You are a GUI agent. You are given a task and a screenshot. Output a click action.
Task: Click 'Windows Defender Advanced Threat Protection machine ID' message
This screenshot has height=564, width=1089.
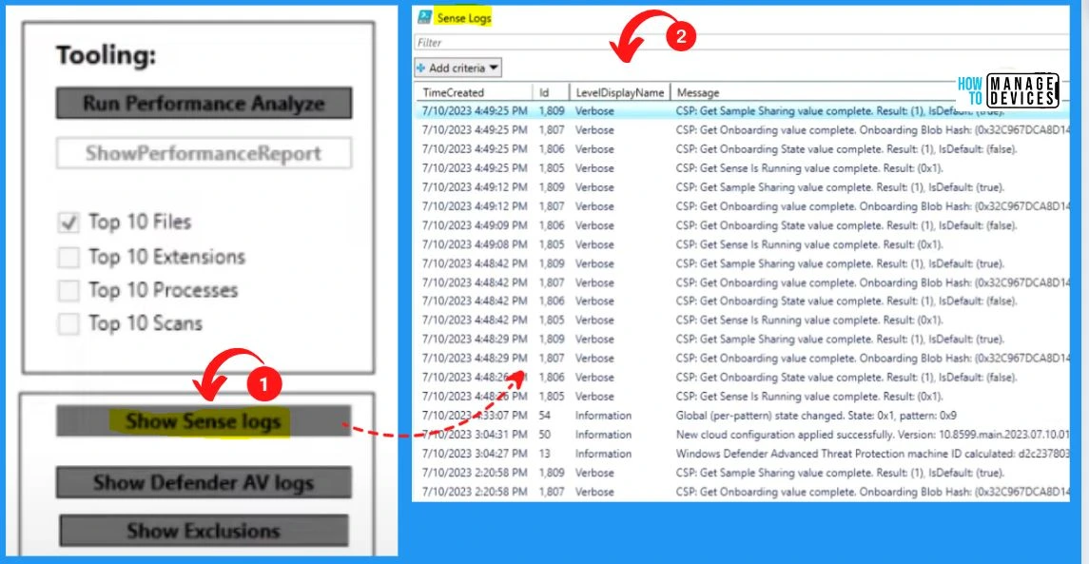(872, 454)
